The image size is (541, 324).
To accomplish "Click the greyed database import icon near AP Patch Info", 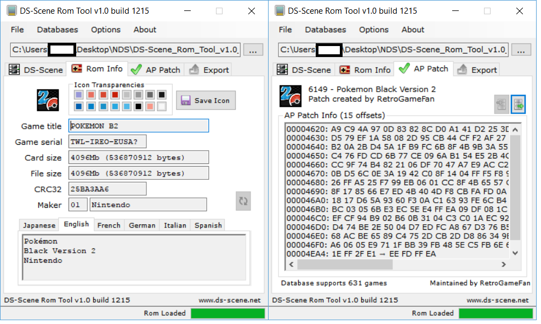I will click(x=500, y=104).
